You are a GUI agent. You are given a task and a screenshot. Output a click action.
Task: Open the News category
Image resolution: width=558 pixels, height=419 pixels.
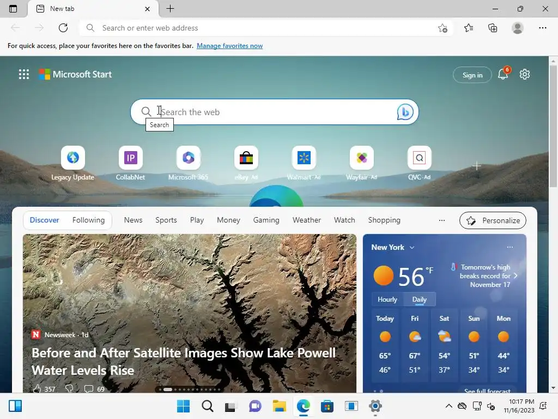point(133,220)
